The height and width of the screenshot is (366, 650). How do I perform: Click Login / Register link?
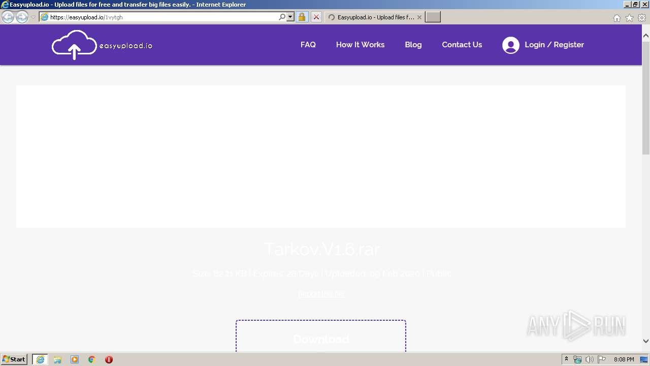554,45
